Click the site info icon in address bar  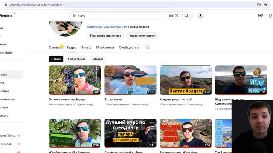(6, 5)
